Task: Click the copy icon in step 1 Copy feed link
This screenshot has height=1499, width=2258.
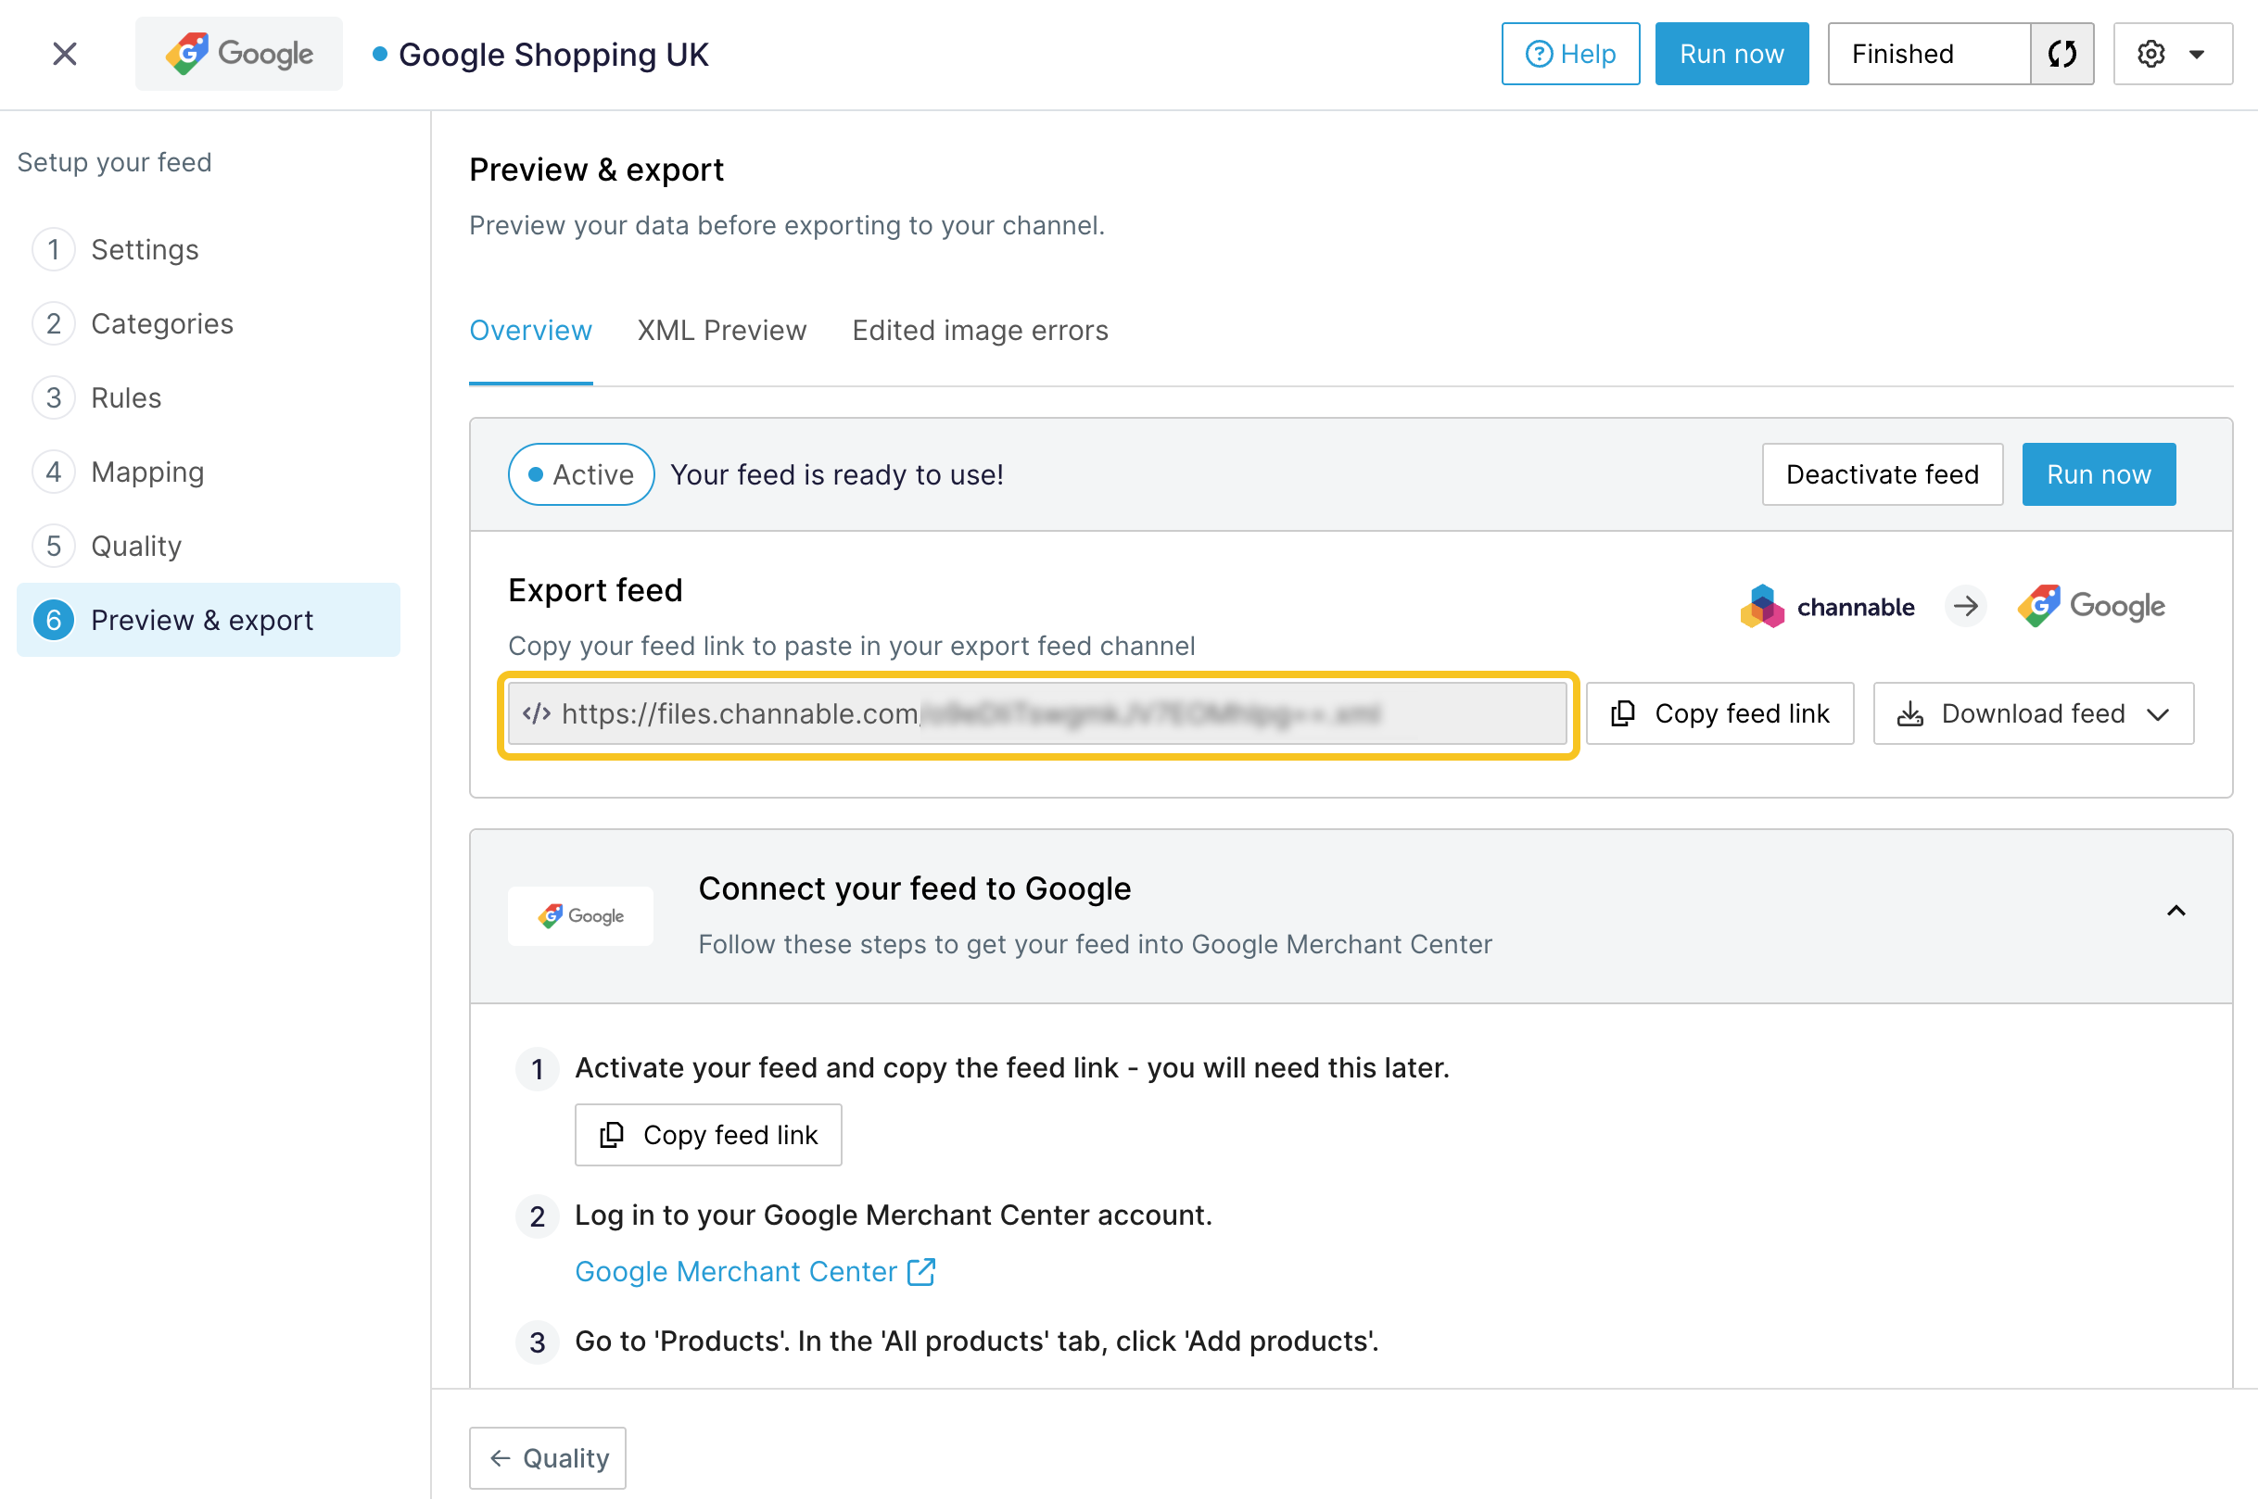Action: coord(611,1135)
